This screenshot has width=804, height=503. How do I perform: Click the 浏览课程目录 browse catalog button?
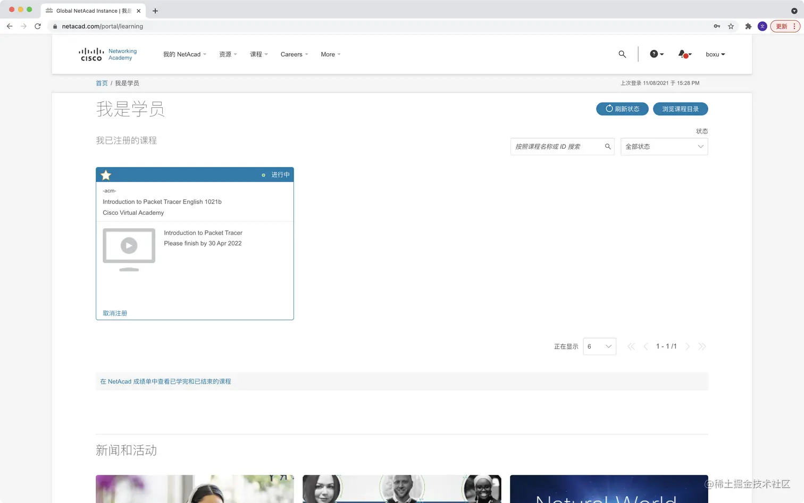point(680,108)
